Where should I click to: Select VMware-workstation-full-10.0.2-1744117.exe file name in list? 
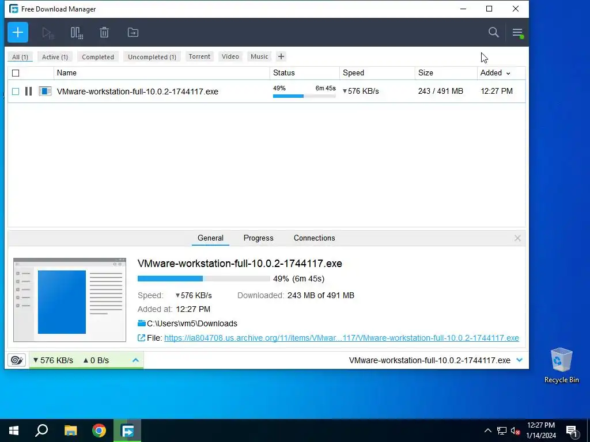(x=137, y=92)
